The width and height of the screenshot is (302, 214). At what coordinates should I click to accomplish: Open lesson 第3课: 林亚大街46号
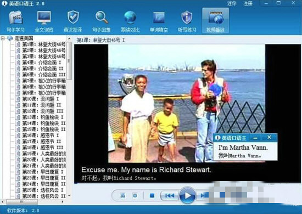[x=44, y=57]
